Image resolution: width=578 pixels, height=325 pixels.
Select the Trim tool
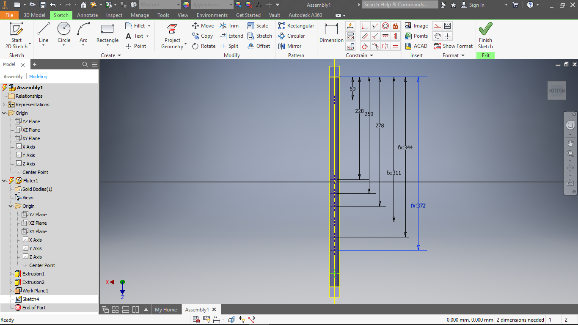229,26
